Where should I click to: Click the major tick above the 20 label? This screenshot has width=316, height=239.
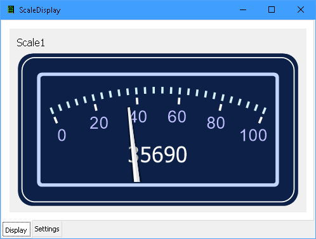[96, 107]
